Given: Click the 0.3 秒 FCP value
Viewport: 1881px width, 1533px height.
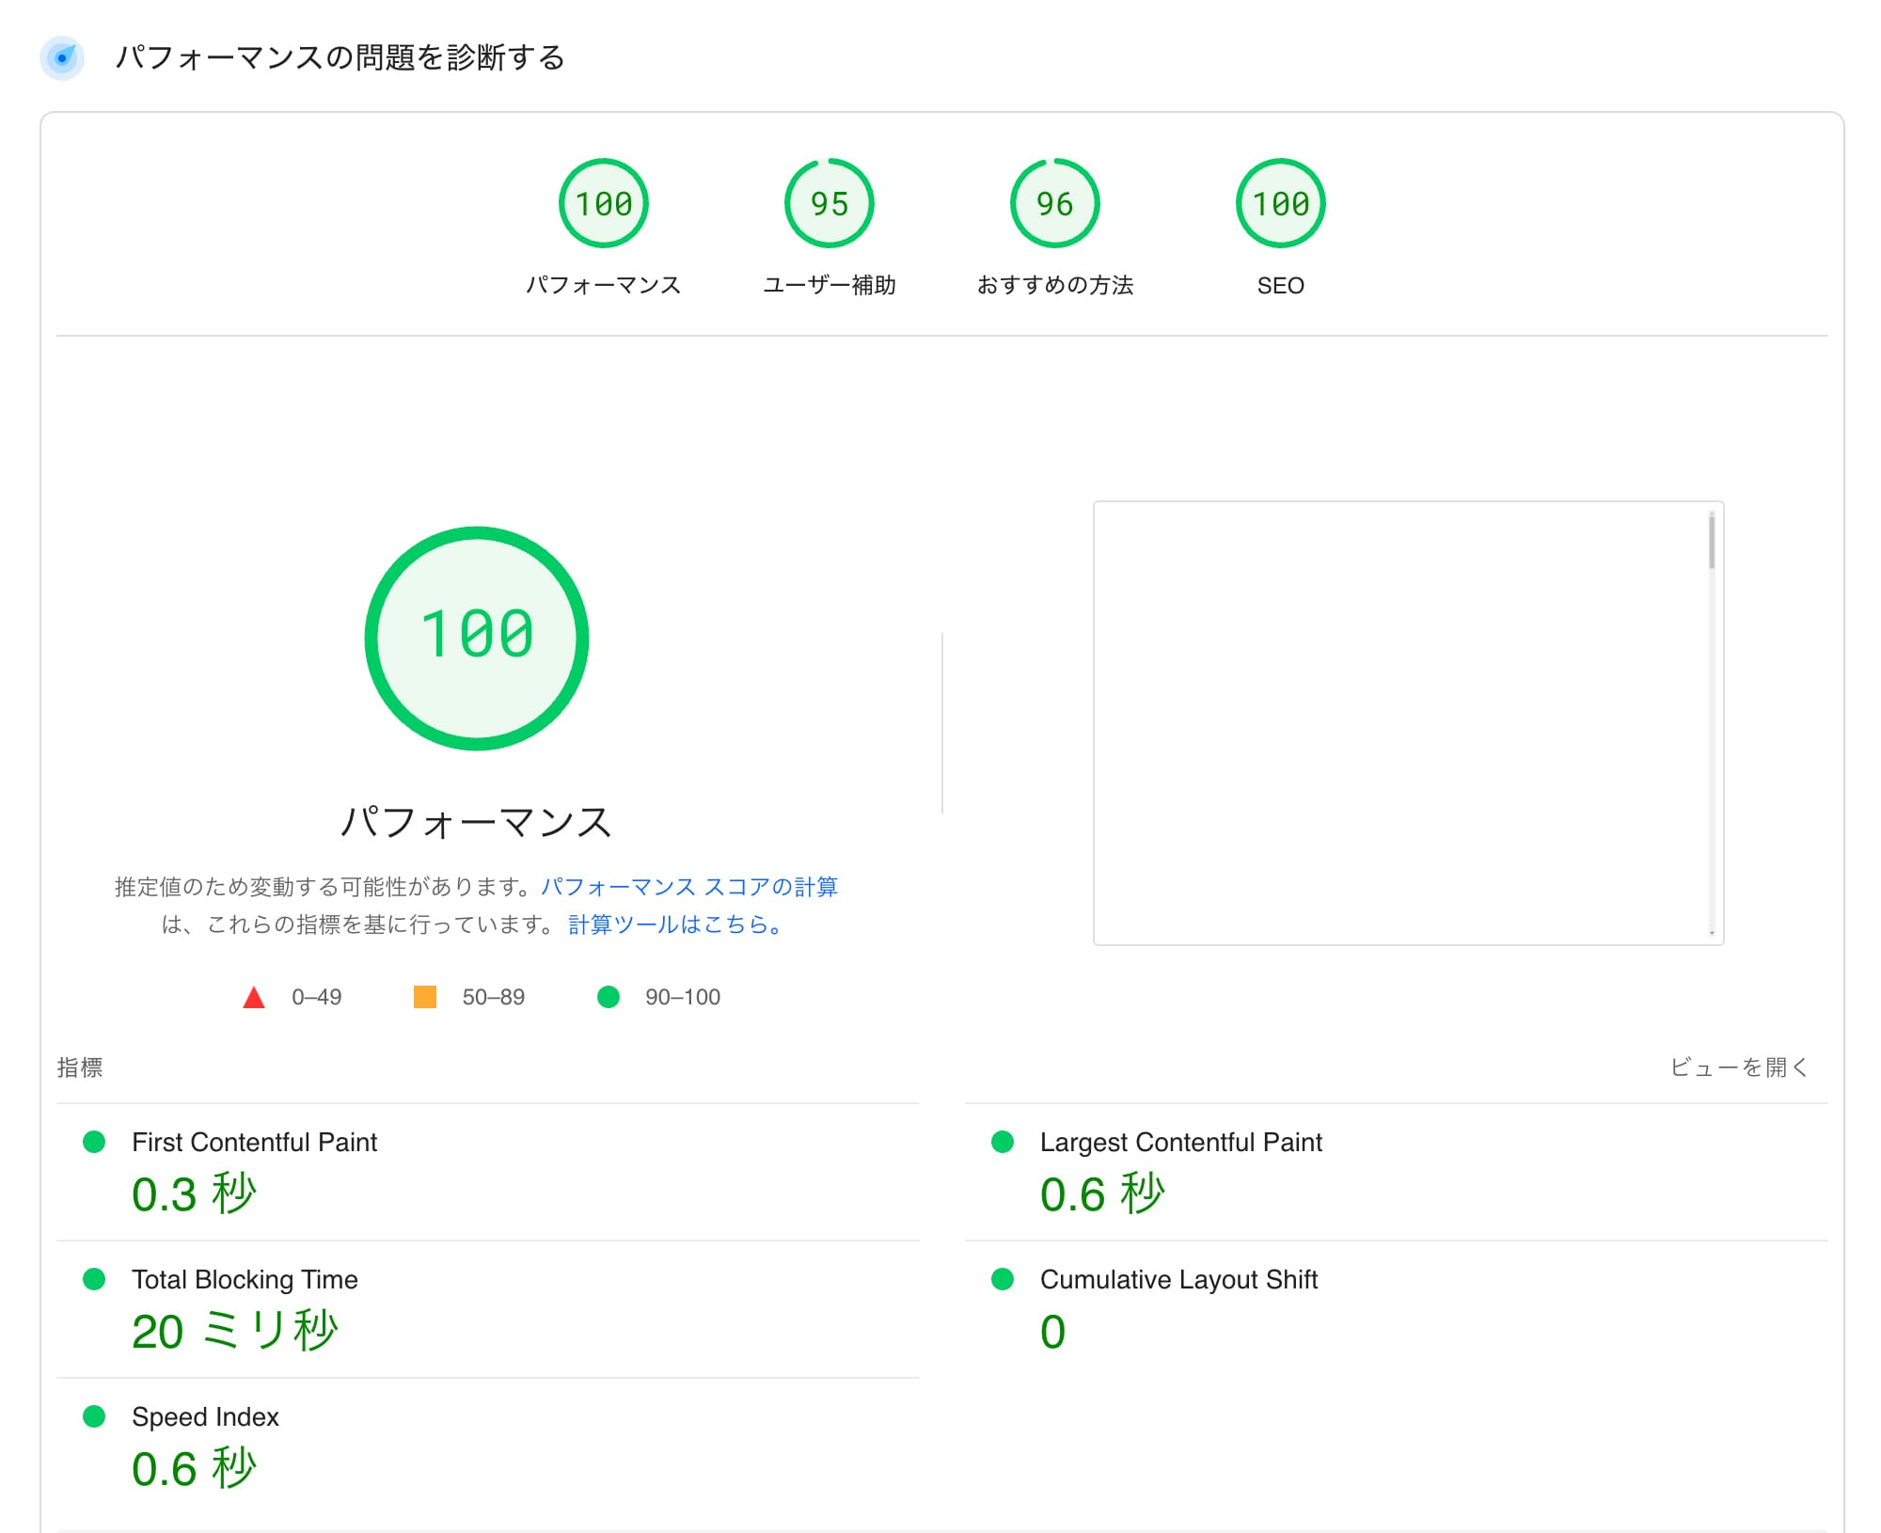Looking at the screenshot, I should [x=195, y=1194].
